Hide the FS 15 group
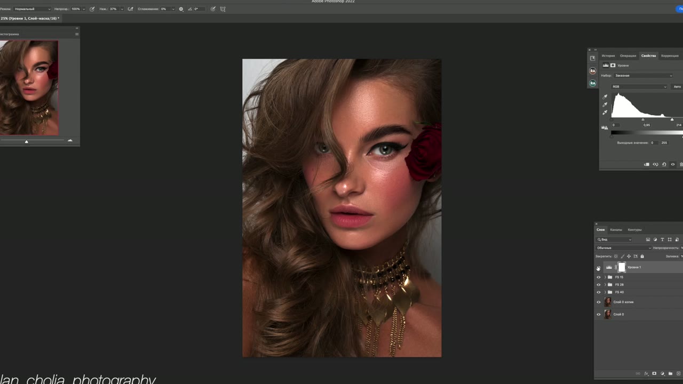The height and width of the screenshot is (384, 683). point(598,277)
